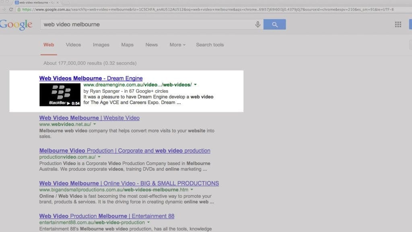Play the BlackBerry video thumbnail

(60, 95)
